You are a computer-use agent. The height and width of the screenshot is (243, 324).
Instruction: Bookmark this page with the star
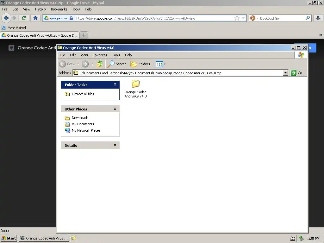pyautogui.click(x=237, y=18)
